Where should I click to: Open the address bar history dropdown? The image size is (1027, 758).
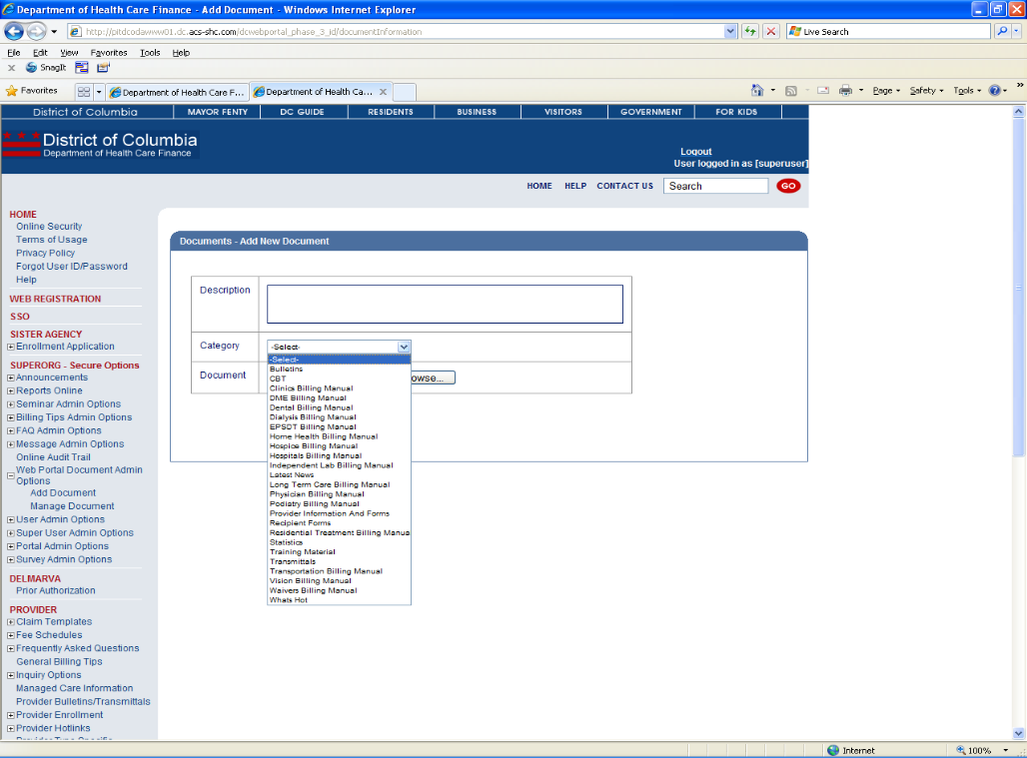tap(730, 31)
